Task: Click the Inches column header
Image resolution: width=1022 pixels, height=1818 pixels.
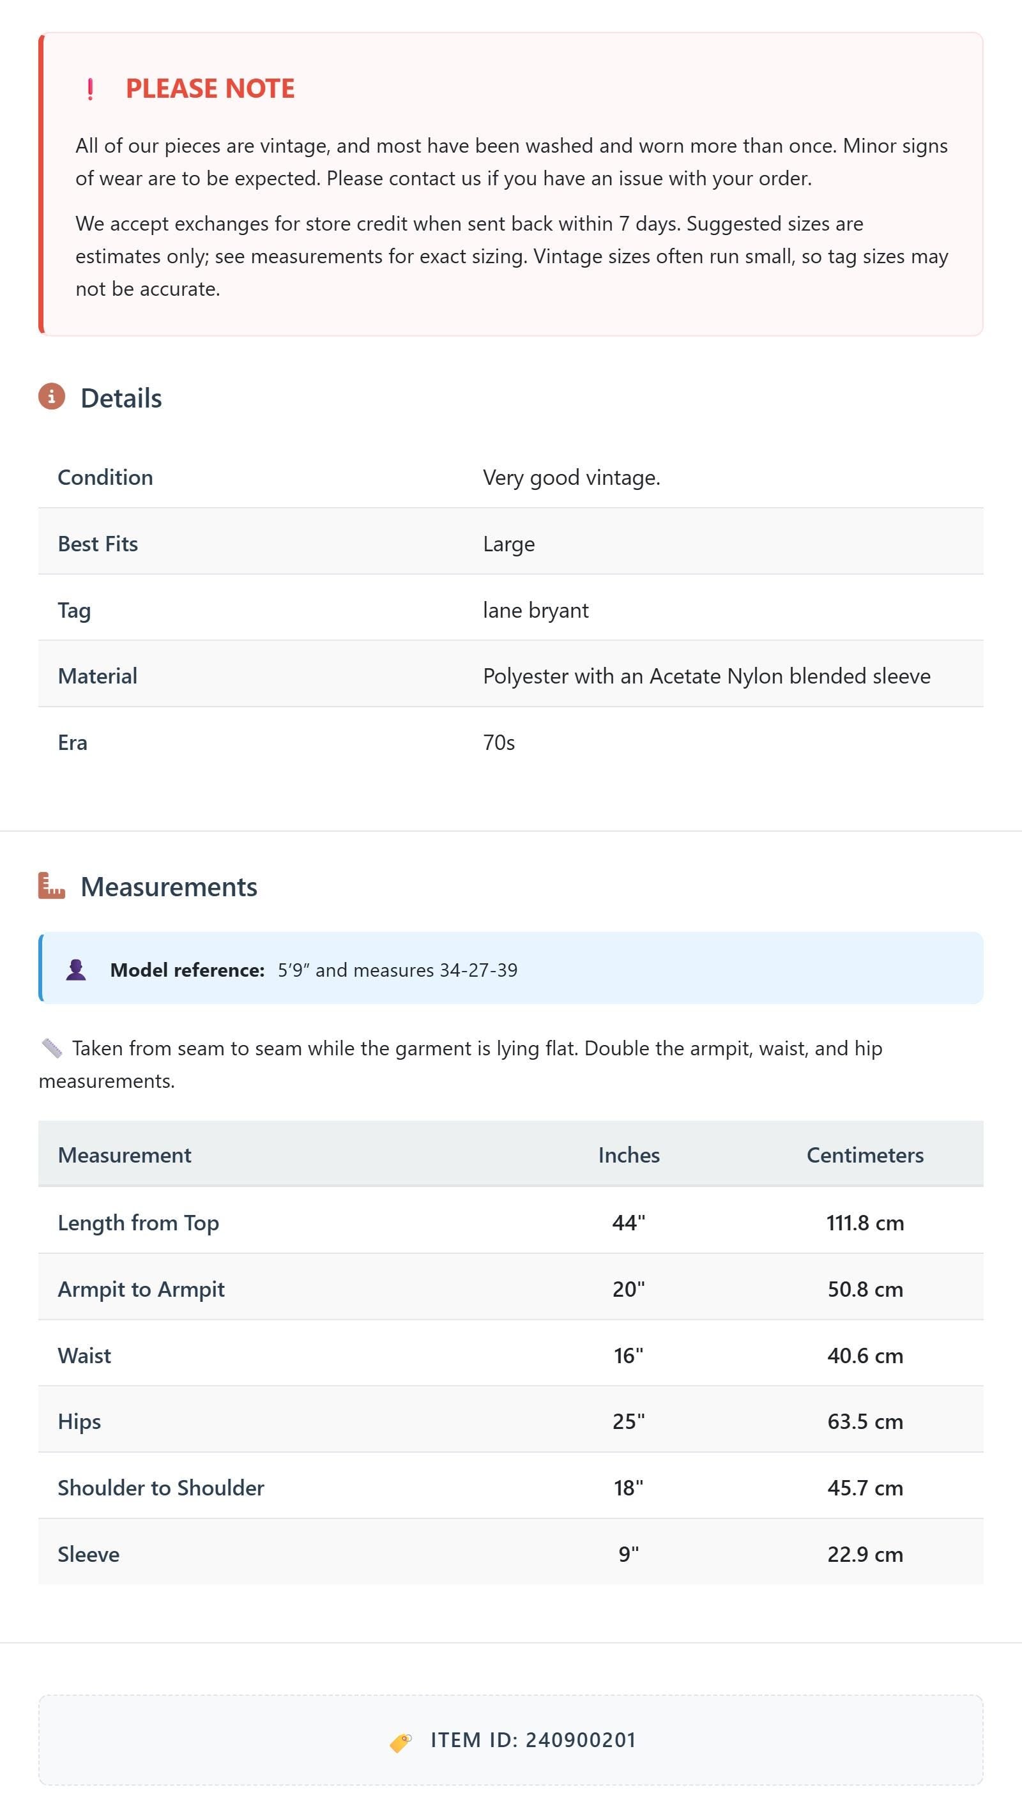Action: 629,1154
